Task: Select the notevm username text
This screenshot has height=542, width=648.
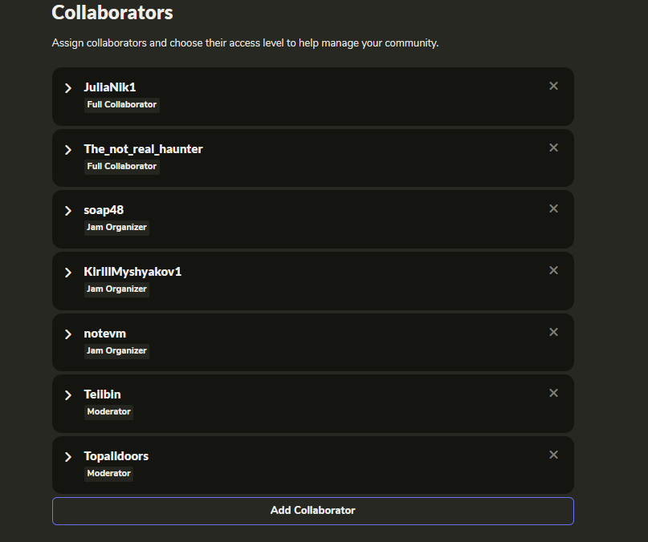Action: click(105, 334)
